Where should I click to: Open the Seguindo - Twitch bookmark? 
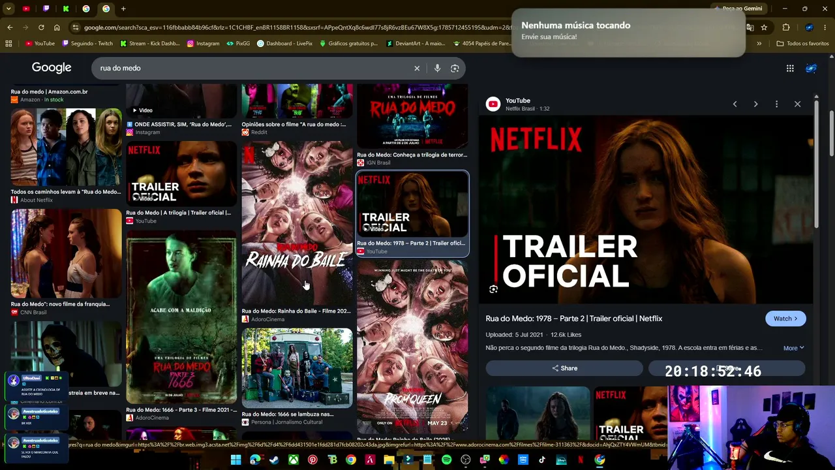click(87, 44)
